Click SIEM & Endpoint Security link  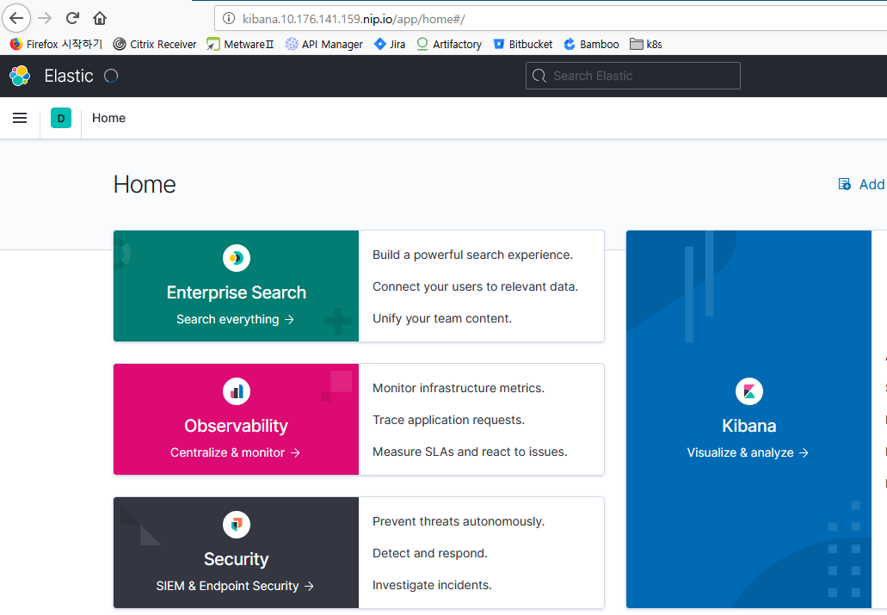pos(235,586)
